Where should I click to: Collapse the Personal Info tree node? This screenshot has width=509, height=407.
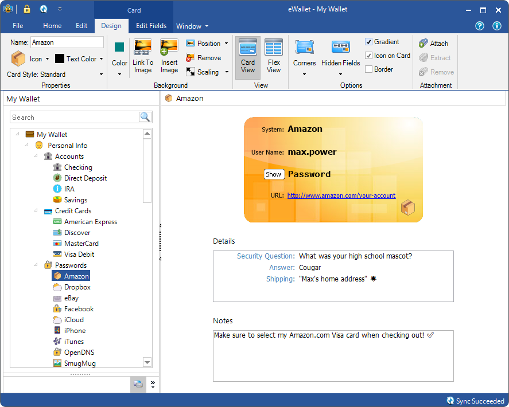(x=26, y=144)
